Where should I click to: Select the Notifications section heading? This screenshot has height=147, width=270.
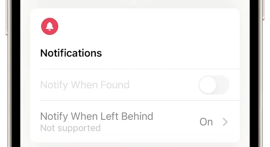(71, 53)
